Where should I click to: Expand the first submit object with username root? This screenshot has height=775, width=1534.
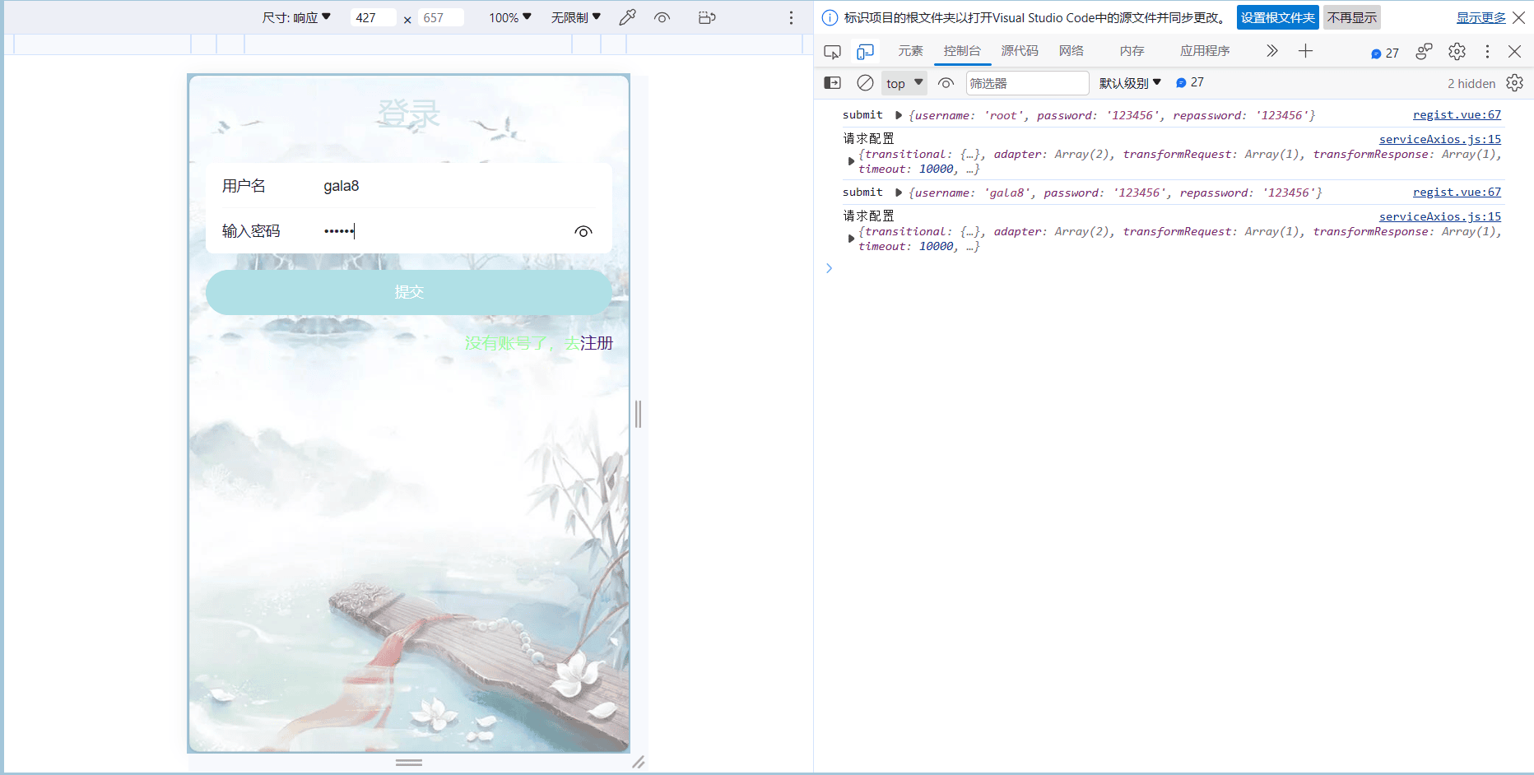(x=899, y=115)
